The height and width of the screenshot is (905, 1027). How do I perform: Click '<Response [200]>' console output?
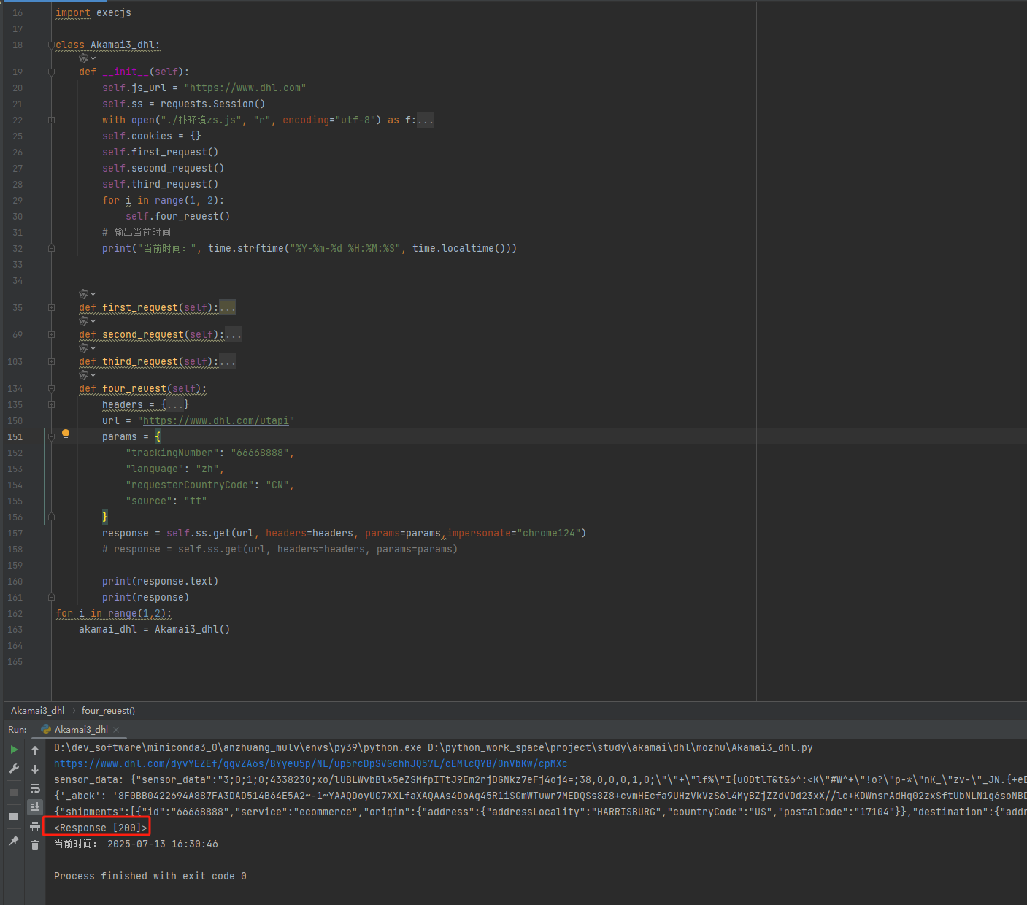[100, 828]
